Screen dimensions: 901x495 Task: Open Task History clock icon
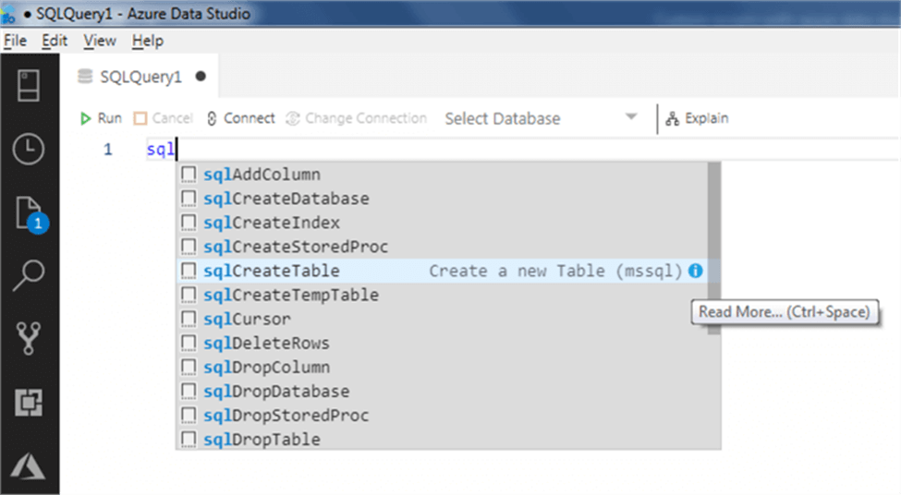tap(30, 150)
